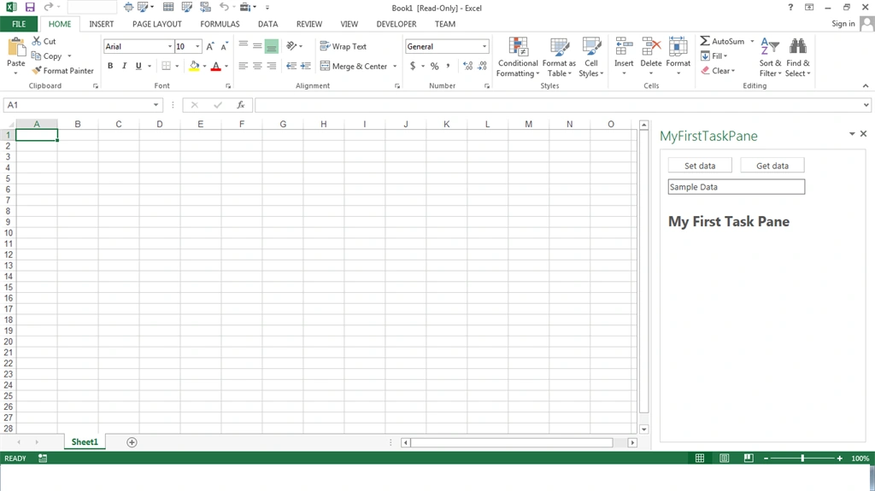This screenshot has height=491, width=875.
Task: Toggle Italic formatting
Action: click(x=125, y=66)
